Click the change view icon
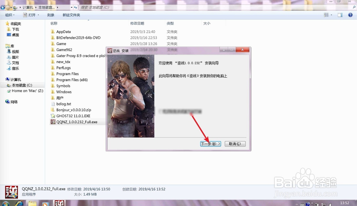Image resolution: width=357 pixels, height=206 pixels. [326, 15]
